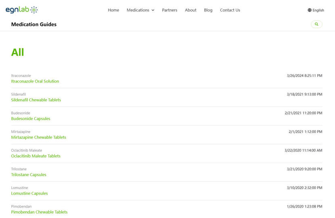Open Sildenafil Chewable Tablets guide
The height and width of the screenshot is (218, 335).
[36, 100]
